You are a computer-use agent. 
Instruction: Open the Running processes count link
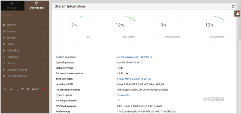118,101
